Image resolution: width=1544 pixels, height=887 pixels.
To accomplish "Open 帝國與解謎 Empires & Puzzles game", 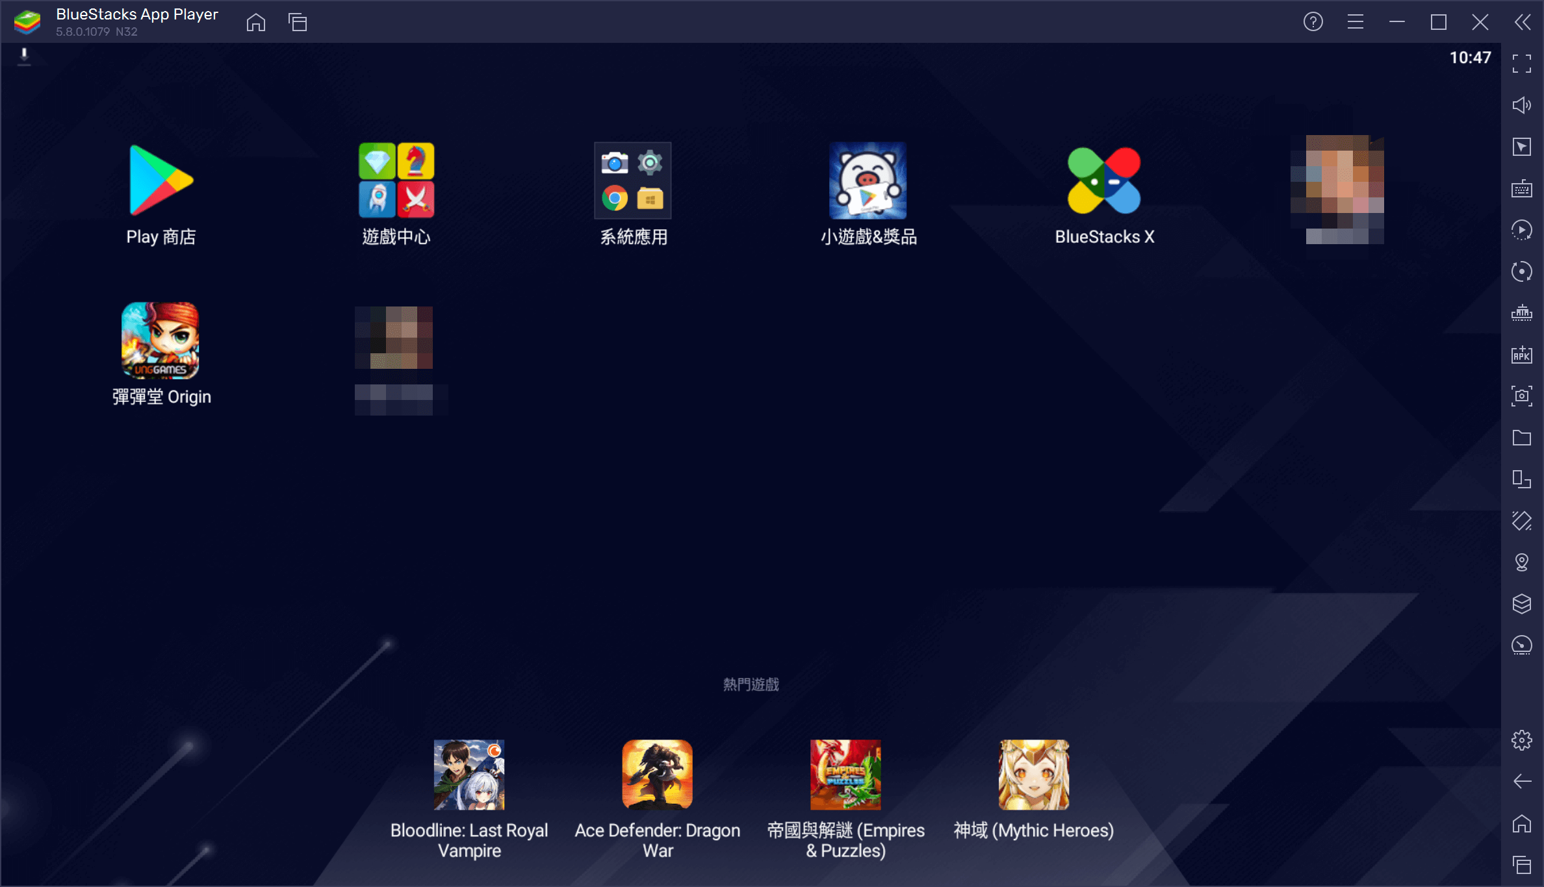I will point(845,775).
